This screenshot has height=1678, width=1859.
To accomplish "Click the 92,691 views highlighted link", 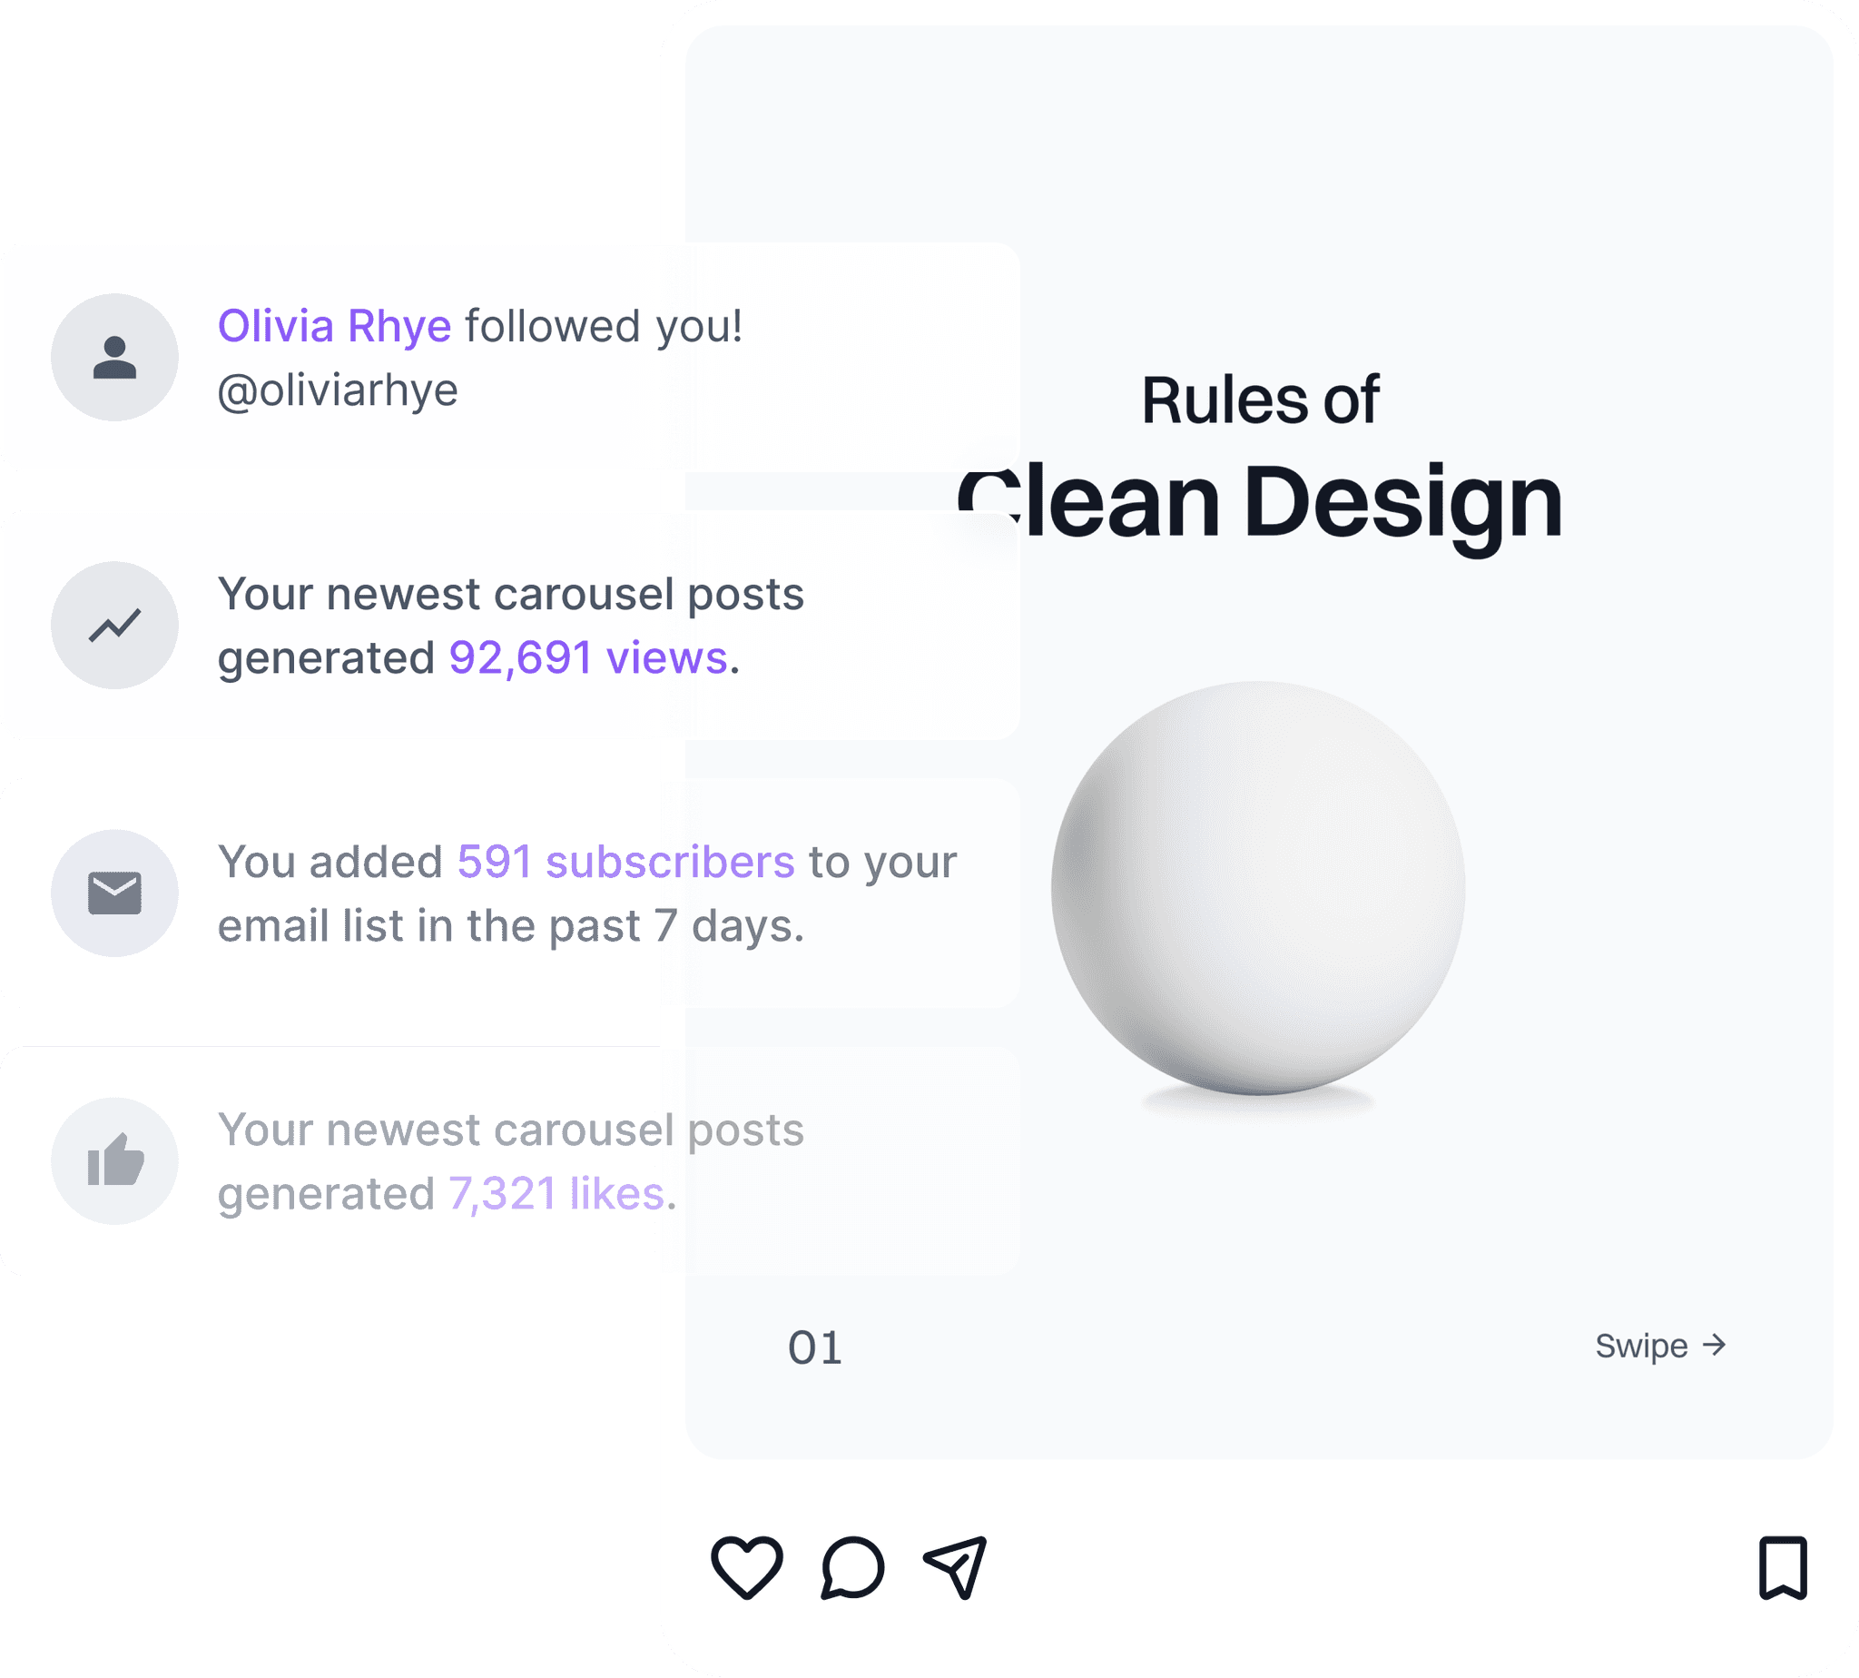I will point(587,657).
